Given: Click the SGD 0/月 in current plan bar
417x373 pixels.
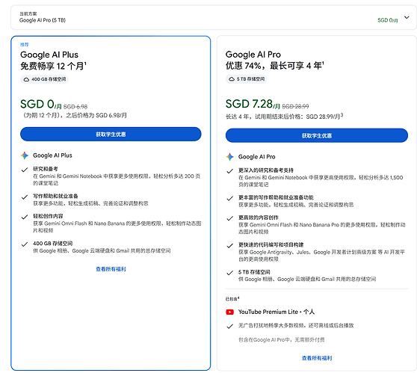Looking at the screenshot, I should pos(388,20).
